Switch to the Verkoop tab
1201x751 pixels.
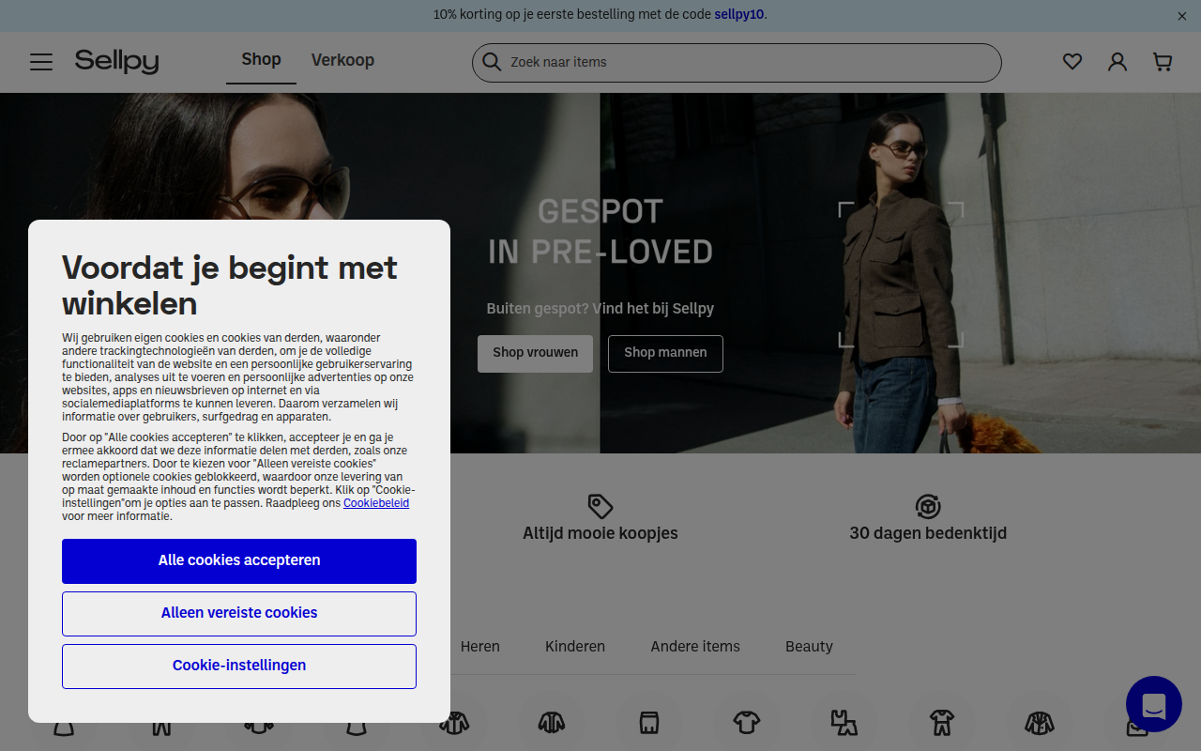342,60
